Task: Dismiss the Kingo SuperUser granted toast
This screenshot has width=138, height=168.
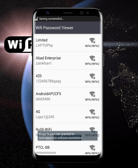Action: click(68, 136)
